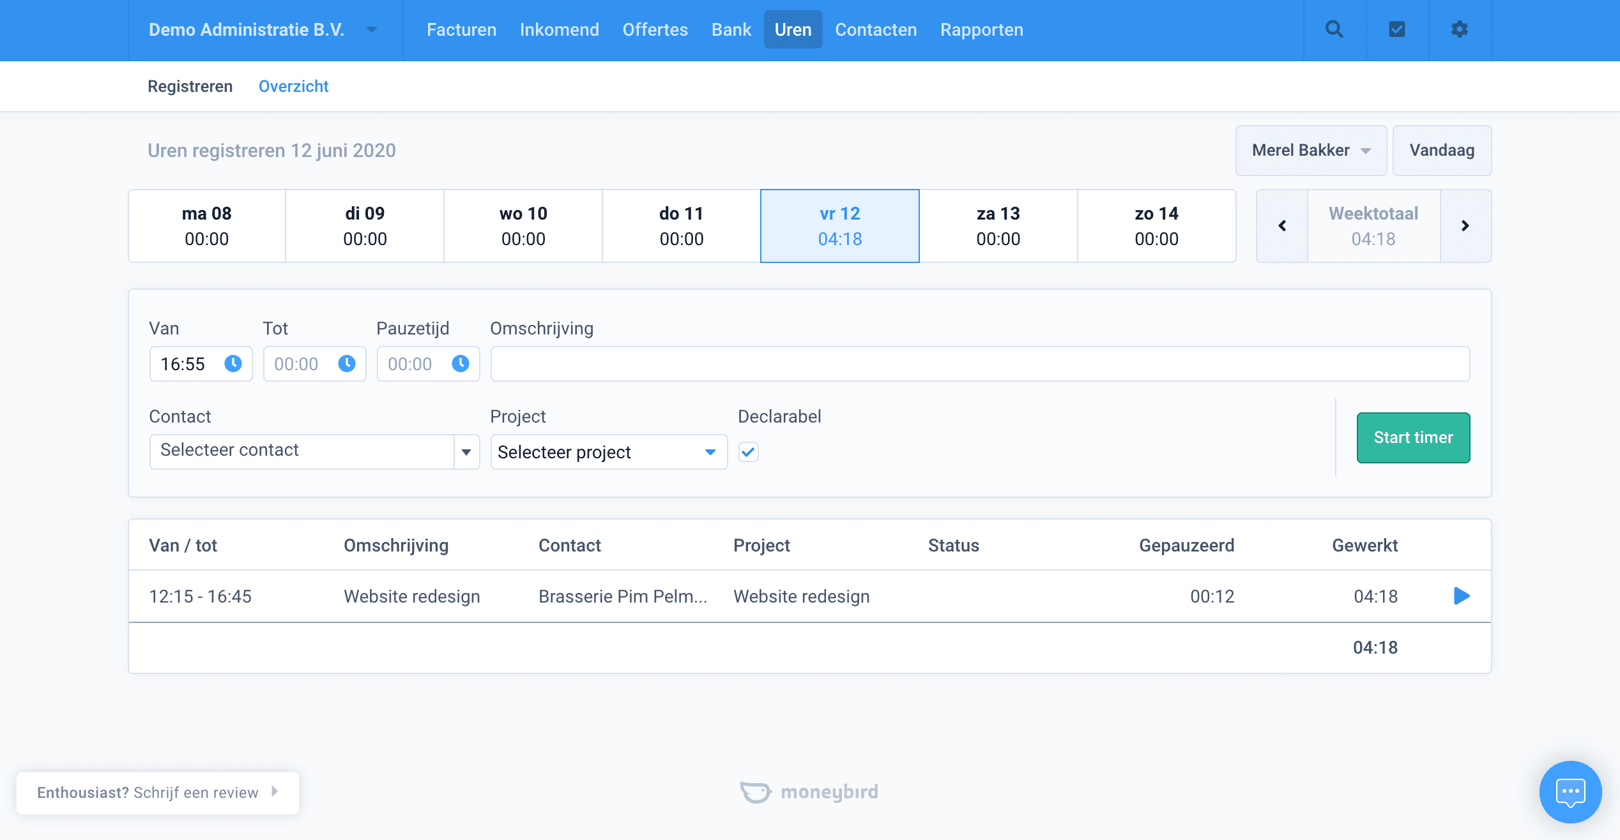Click inside the Omschrijving input field
The width and height of the screenshot is (1620, 840).
pos(980,364)
